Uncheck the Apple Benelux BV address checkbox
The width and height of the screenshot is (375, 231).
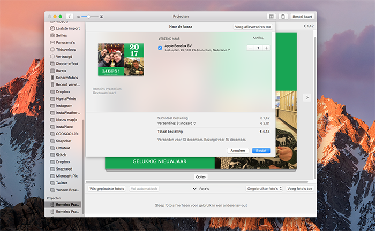pyautogui.click(x=160, y=48)
